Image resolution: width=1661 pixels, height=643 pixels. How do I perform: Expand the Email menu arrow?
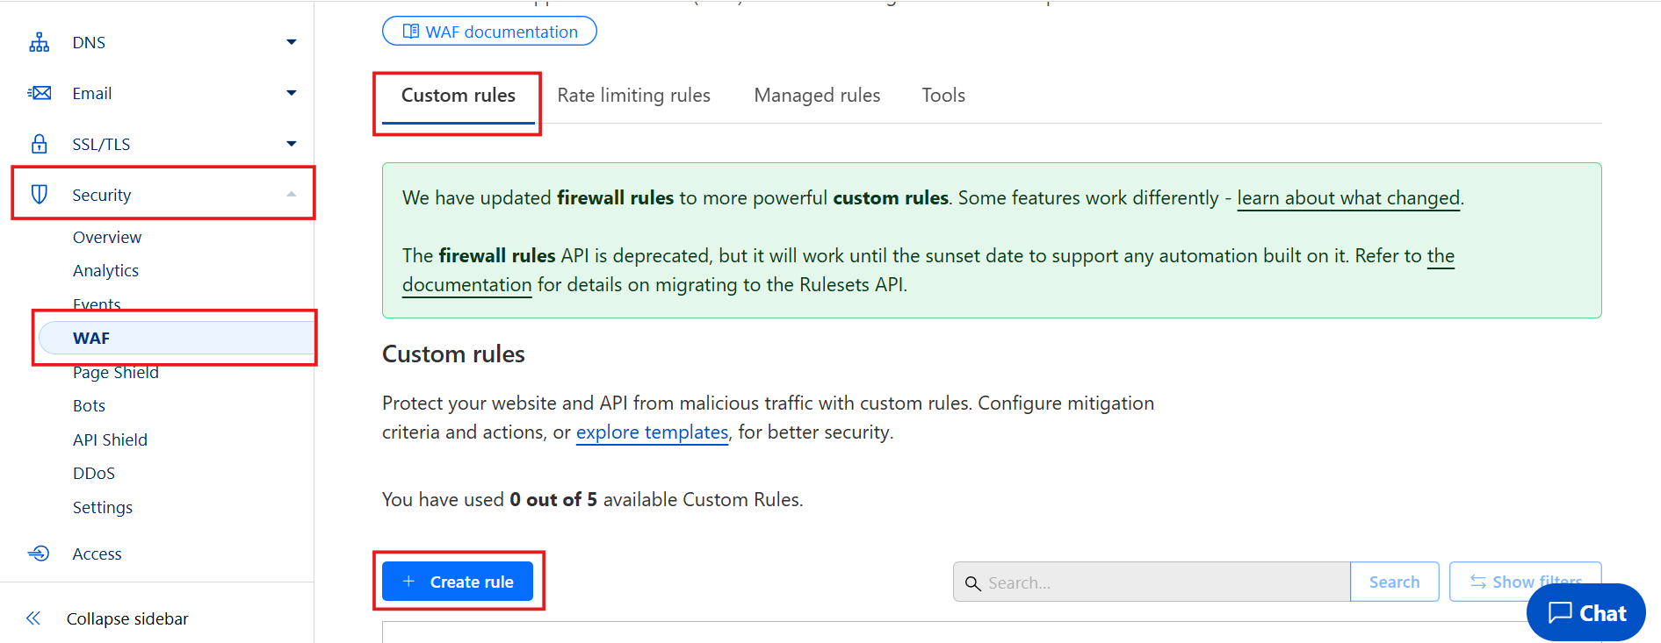(292, 93)
